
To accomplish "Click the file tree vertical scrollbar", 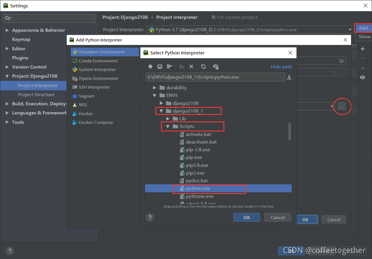I will click(290, 131).
